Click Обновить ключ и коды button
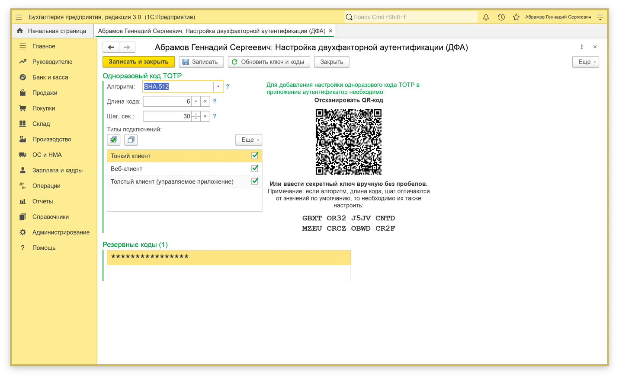This screenshot has height=378, width=619. point(269,62)
